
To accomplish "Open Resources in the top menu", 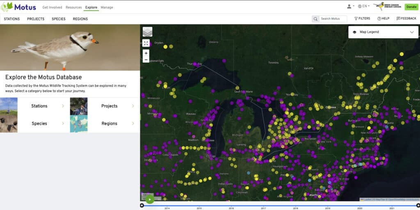I will pyautogui.click(x=73, y=7).
